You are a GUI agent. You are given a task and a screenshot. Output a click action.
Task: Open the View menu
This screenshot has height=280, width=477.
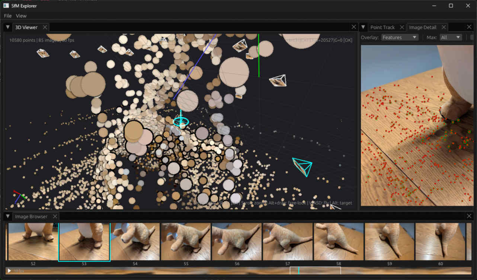21,16
